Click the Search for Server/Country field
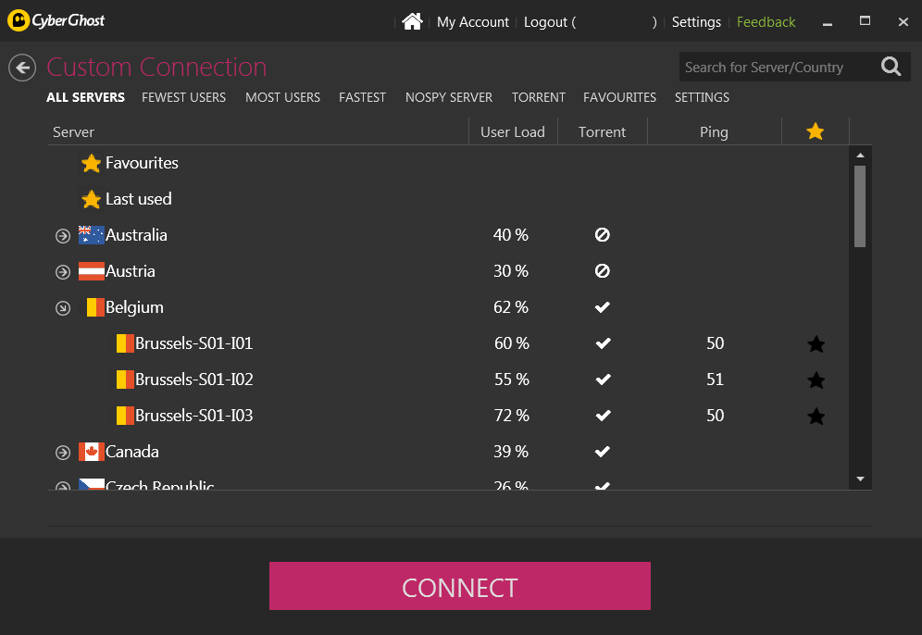This screenshot has width=922, height=635. coord(776,67)
